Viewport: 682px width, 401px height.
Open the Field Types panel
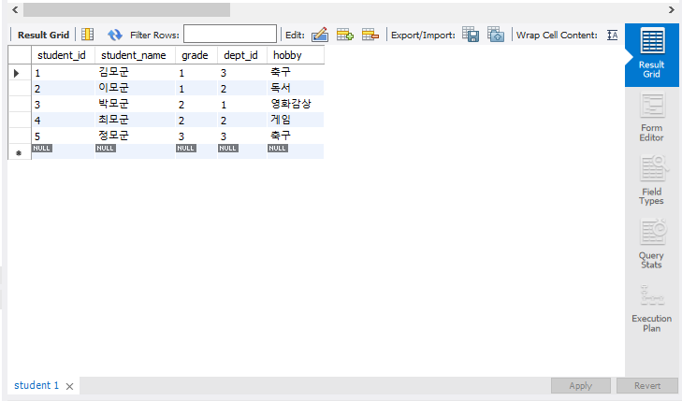[x=651, y=179]
